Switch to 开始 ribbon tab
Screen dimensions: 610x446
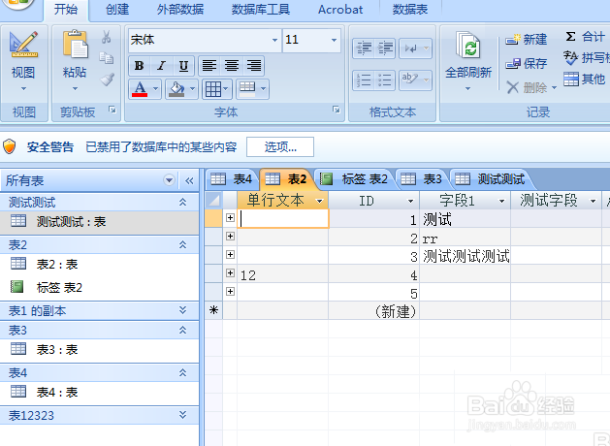pos(66,10)
